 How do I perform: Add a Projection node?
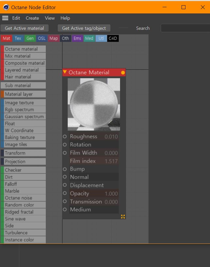pos(23,162)
